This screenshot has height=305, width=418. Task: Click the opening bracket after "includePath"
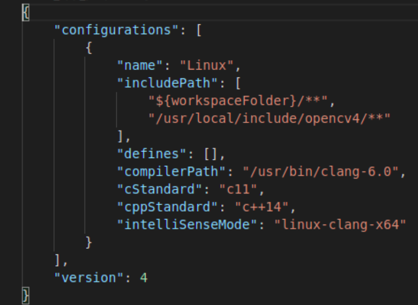[238, 83]
